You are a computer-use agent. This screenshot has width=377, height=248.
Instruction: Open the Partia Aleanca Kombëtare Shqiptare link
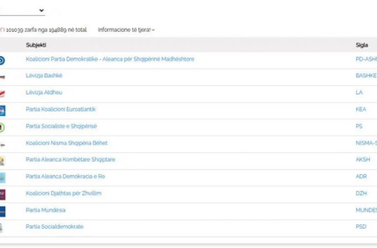[71, 159]
